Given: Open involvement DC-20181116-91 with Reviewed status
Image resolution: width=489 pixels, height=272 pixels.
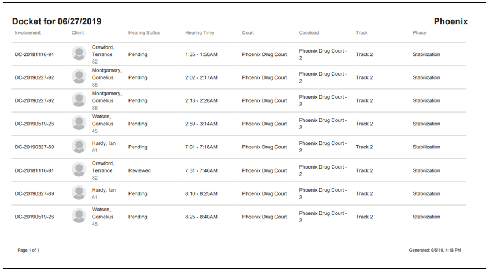Looking at the screenshot, I should point(34,170).
